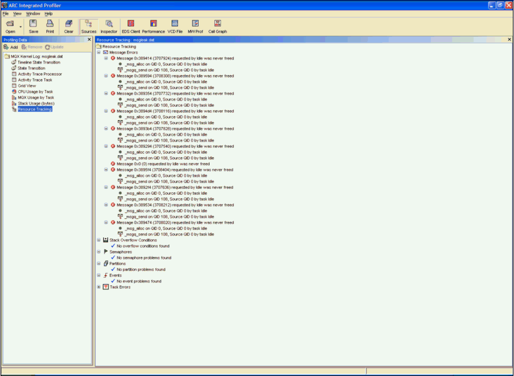The image size is (514, 376).
Task: Launch the Performance view icon
Action: 153,26
